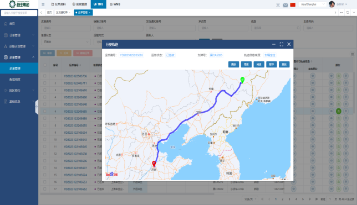Open the Asia/Shanghai timezone dropdown
The width and height of the screenshot is (357, 205).
[x=313, y=4]
